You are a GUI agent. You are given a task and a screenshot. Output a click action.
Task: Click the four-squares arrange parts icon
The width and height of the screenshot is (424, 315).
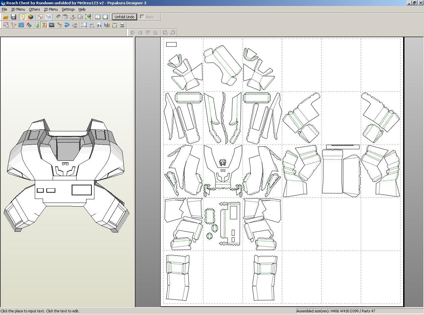(92, 25)
